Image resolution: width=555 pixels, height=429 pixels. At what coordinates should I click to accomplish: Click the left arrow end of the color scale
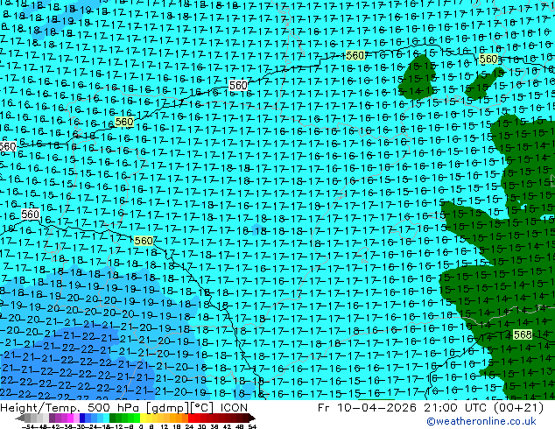coord(19,418)
